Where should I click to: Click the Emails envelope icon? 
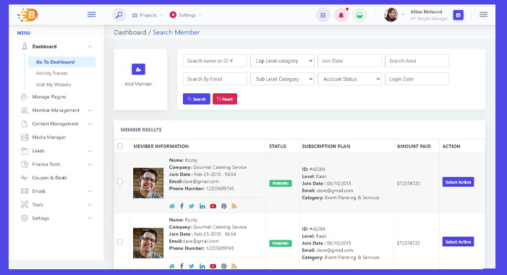(25, 191)
